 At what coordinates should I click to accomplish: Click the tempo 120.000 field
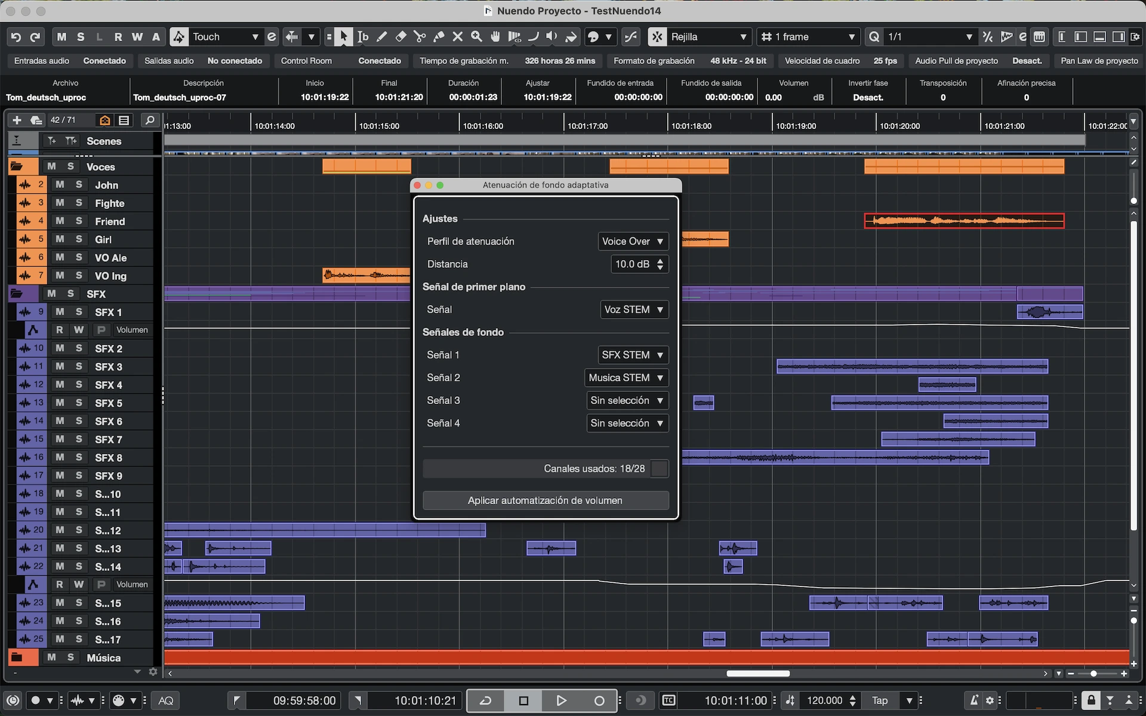pyautogui.click(x=824, y=700)
